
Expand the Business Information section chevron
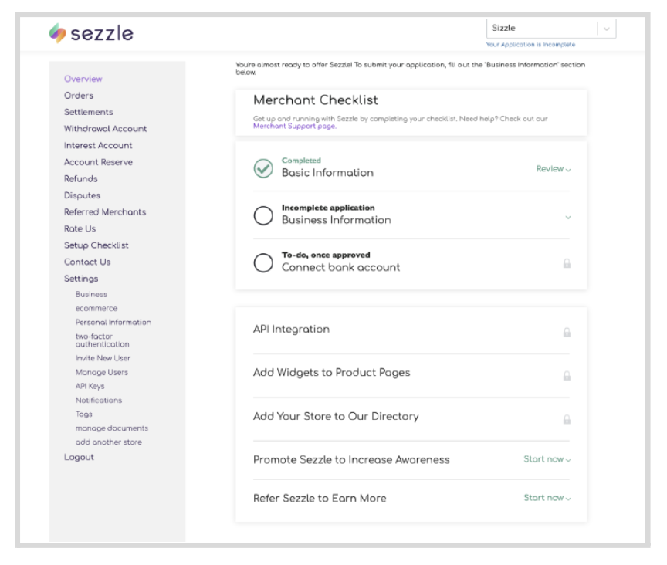tap(568, 218)
